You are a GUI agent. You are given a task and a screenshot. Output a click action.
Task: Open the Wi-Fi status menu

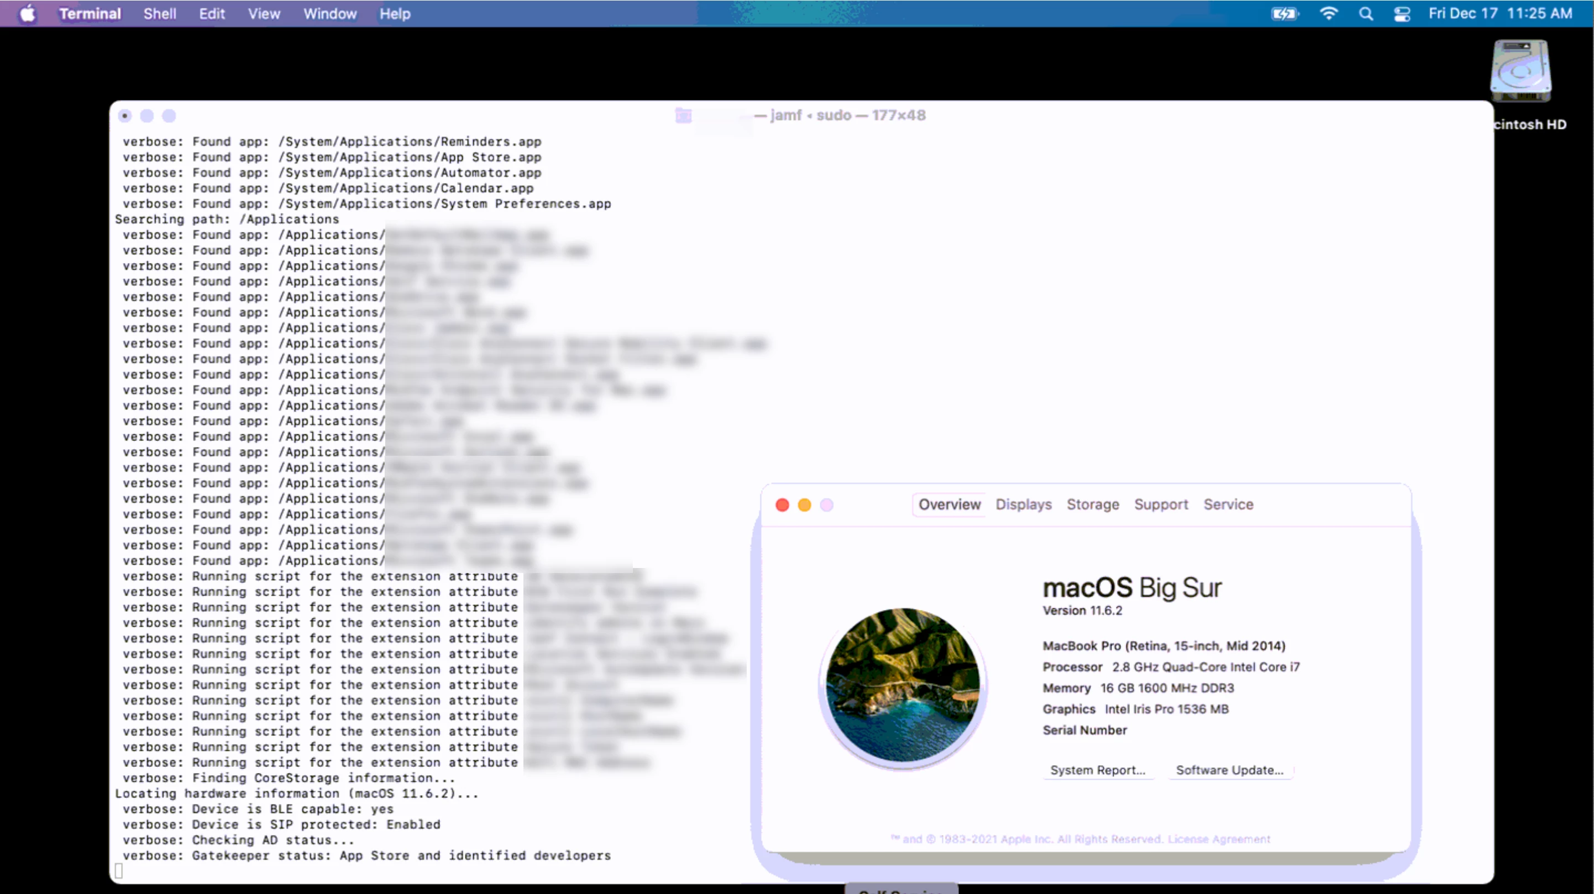pos(1329,14)
